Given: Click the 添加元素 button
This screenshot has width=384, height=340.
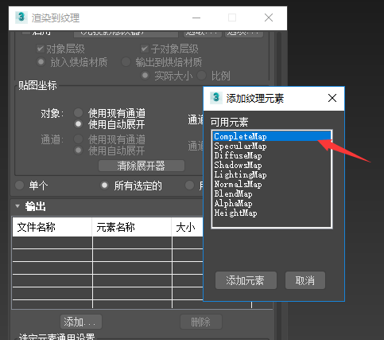Looking at the screenshot, I should tap(246, 280).
